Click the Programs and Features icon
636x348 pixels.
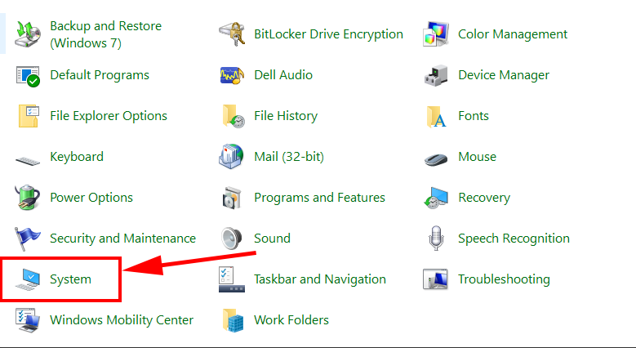point(232,198)
